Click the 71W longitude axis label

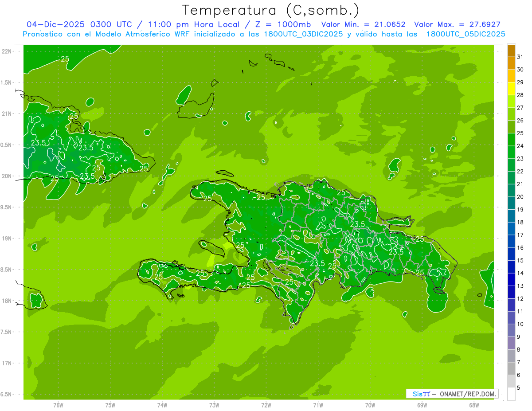(x=318, y=405)
